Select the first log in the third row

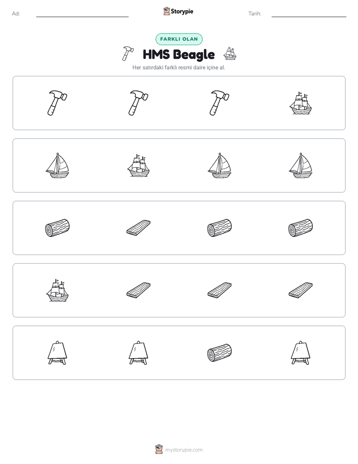(57, 228)
